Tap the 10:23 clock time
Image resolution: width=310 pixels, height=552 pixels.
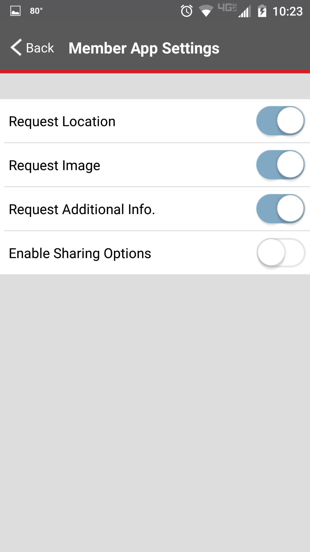[287, 11]
